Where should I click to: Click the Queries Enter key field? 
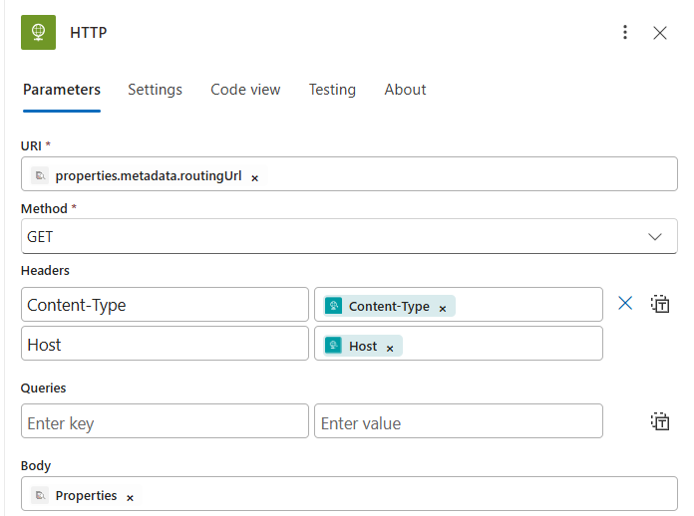[165, 422]
